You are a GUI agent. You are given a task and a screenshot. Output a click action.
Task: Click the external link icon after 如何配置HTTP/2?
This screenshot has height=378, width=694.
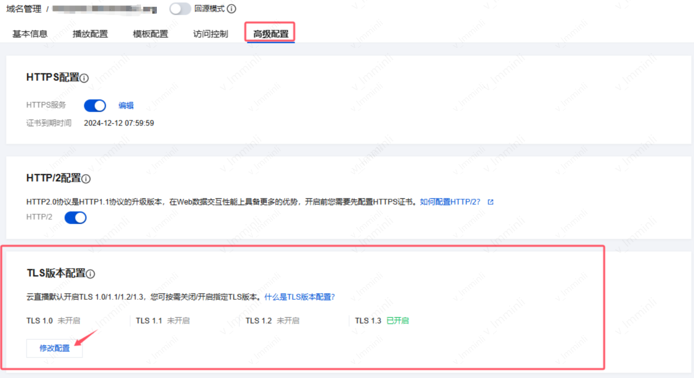click(x=491, y=202)
